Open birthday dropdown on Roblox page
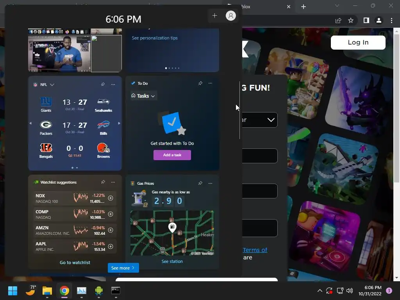 coord(260,120)
